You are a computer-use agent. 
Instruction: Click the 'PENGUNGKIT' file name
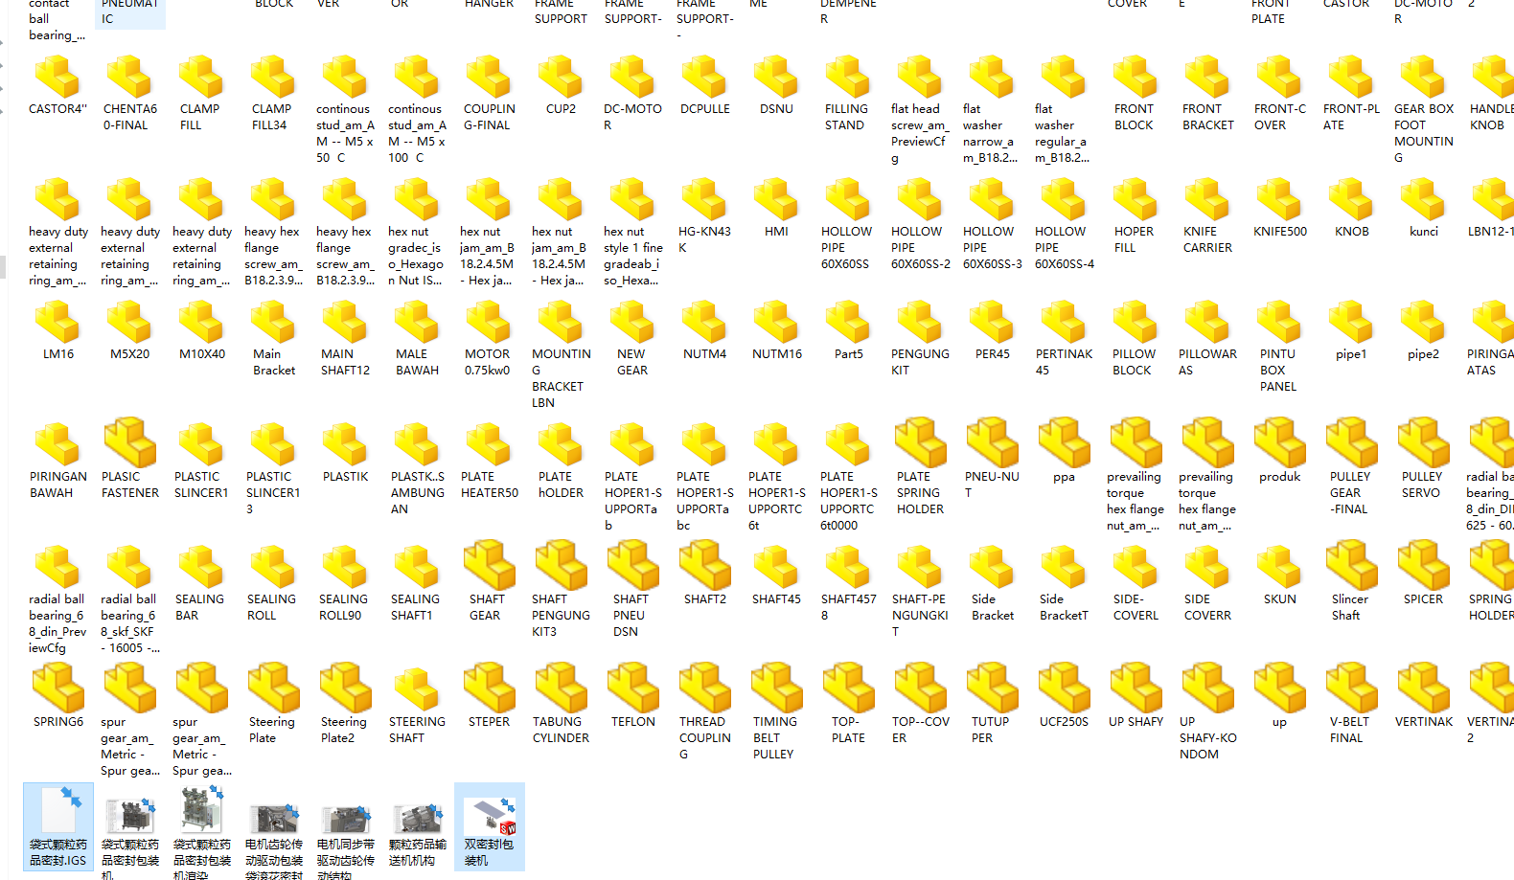[920, 362]
